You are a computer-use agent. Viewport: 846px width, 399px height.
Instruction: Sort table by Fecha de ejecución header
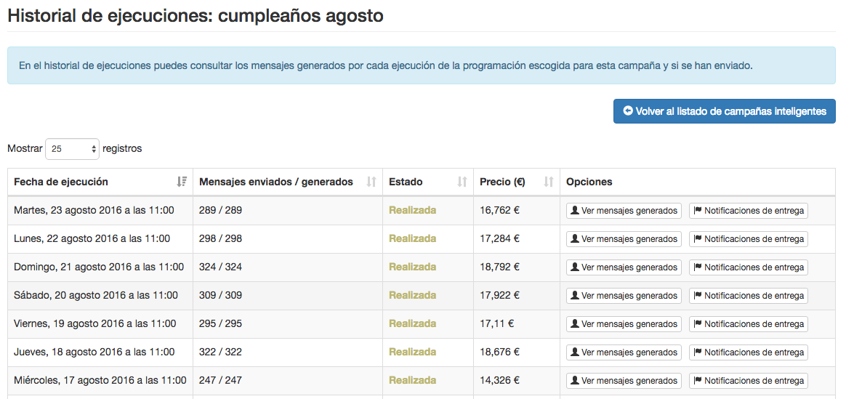pos(61,182)
